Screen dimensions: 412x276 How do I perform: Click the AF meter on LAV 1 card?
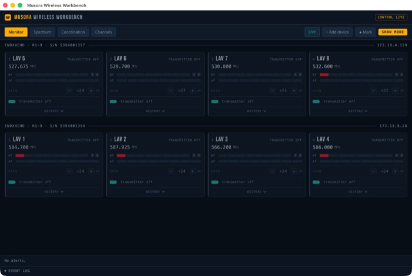click(57, 161)
